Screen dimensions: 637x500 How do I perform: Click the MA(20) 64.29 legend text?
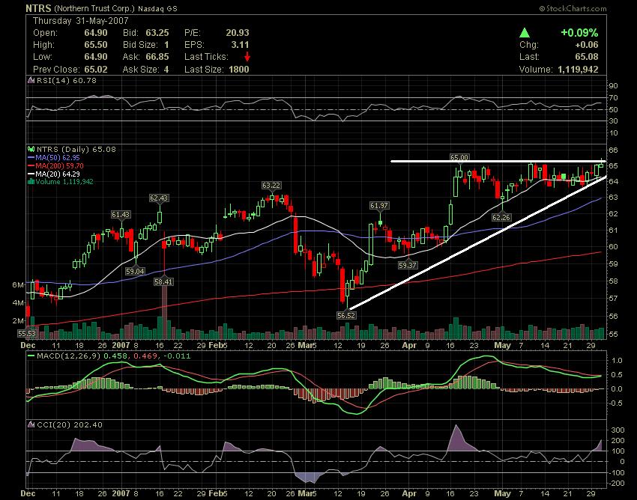58,174
